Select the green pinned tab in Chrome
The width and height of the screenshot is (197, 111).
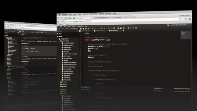pos(66,18)
